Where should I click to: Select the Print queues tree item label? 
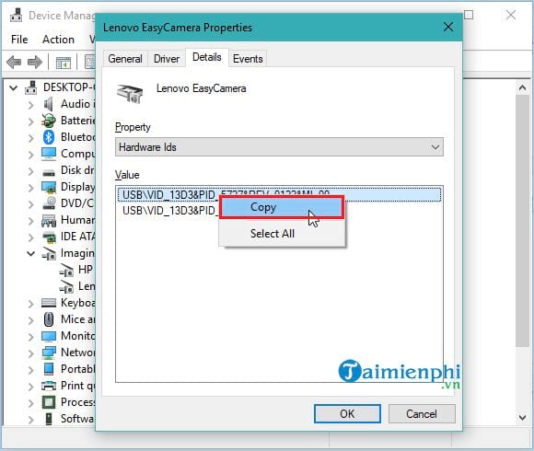pyautogui.click(x=77, y=386)
